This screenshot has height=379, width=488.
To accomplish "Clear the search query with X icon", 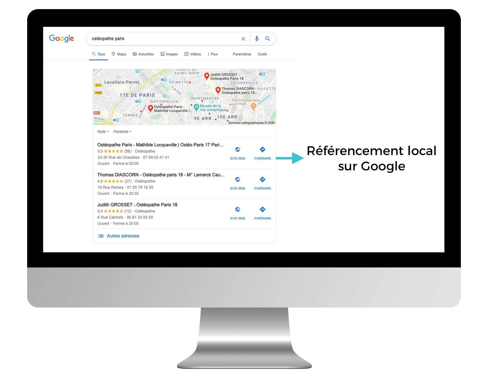I will pyautogui.click(x=243, y=39).
